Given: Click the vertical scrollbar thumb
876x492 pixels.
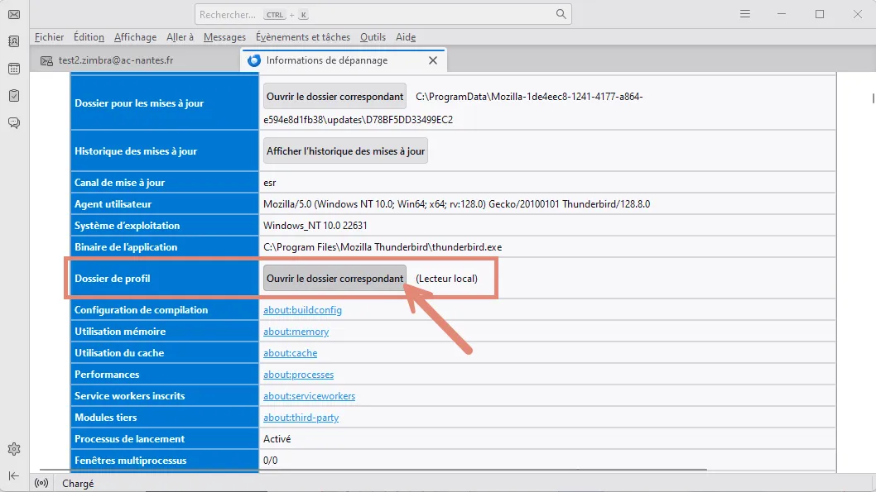Looking at the screenshot, I should [x=873, y=98].
